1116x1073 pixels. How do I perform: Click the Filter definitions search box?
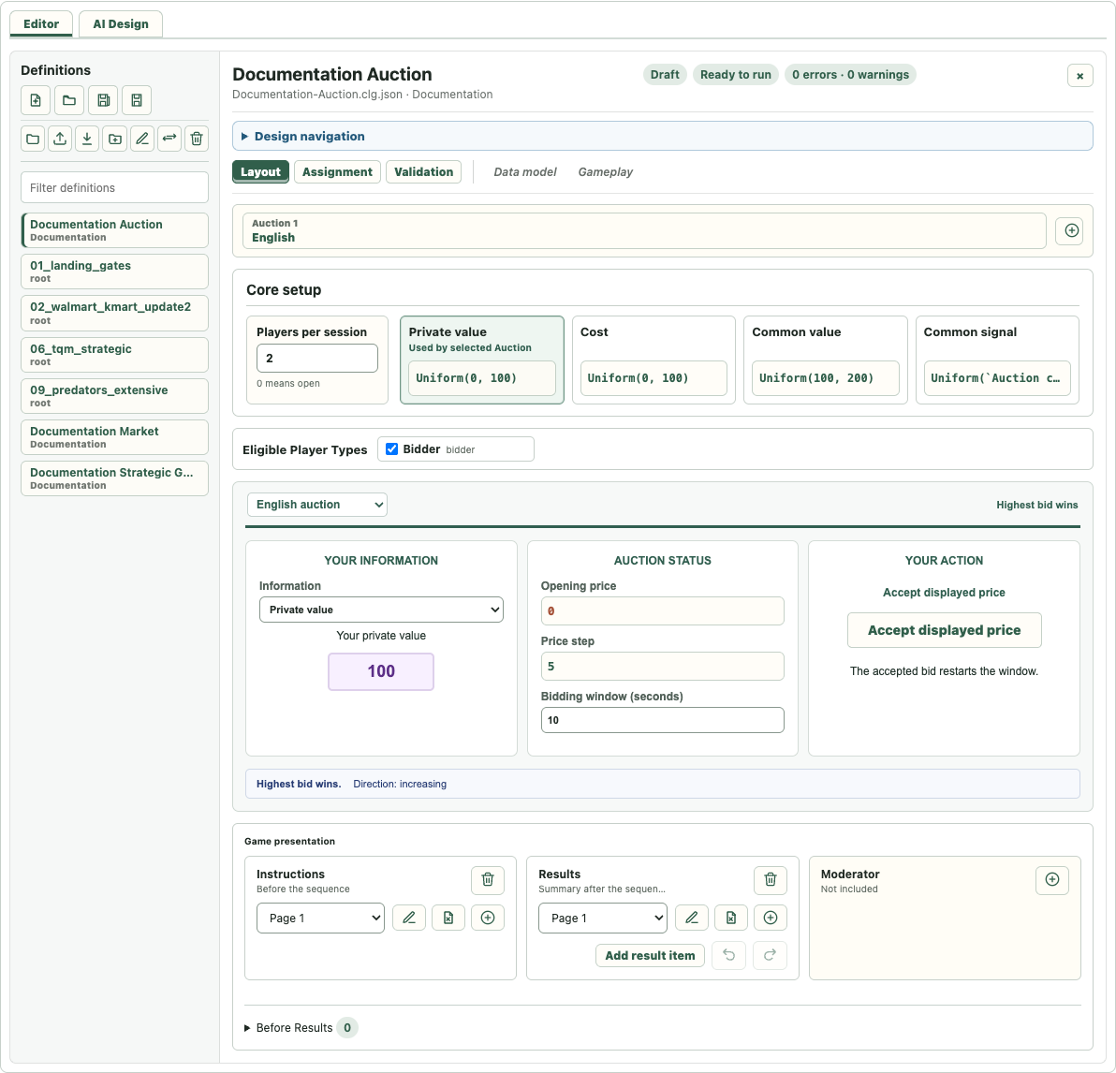click(x=114, y=188)
